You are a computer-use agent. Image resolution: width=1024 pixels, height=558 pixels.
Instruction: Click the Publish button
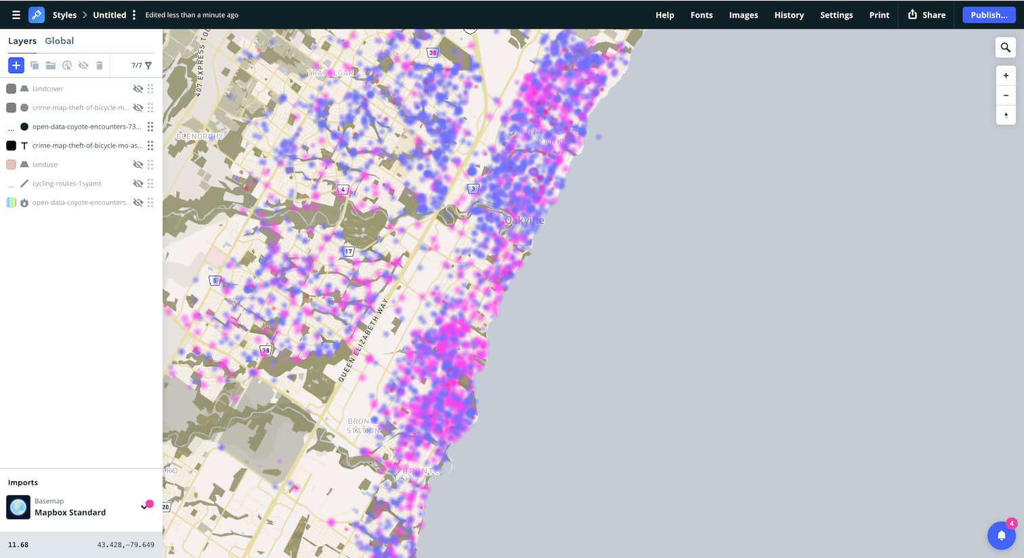click(989, 15)
